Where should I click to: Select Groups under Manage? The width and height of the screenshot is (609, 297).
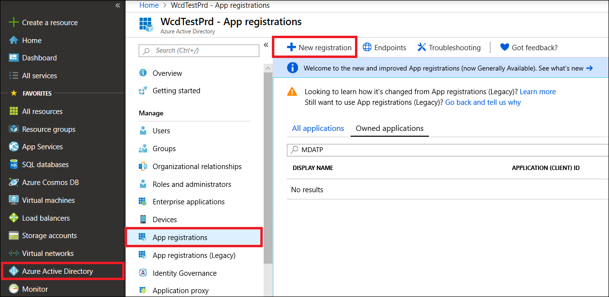(x=163, y=148)
